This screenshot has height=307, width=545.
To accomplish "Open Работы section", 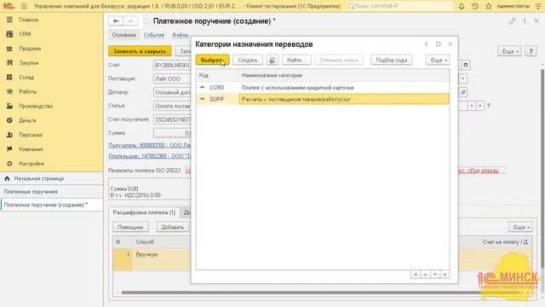I will 28,92.
